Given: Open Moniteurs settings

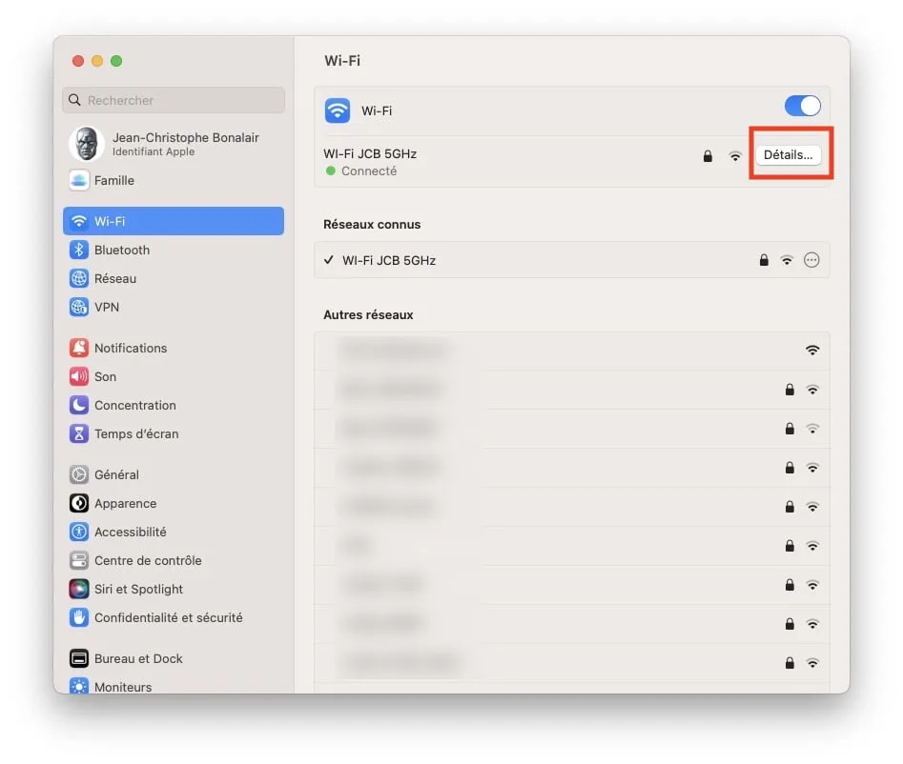Looking at the screenshot, I should point(174,685).
